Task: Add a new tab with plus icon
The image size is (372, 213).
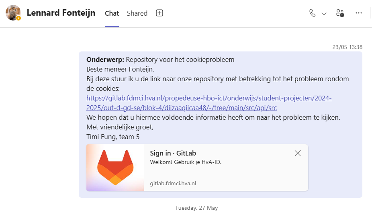Action: (x=159, y=13)
